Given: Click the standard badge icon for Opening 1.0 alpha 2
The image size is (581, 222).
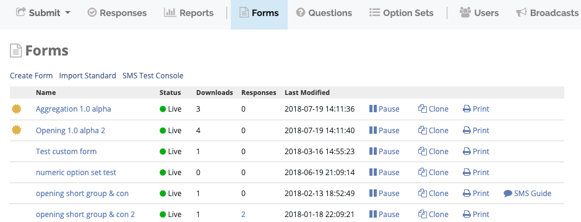Looking at the screenshot, I should click(x=16, y=130).
